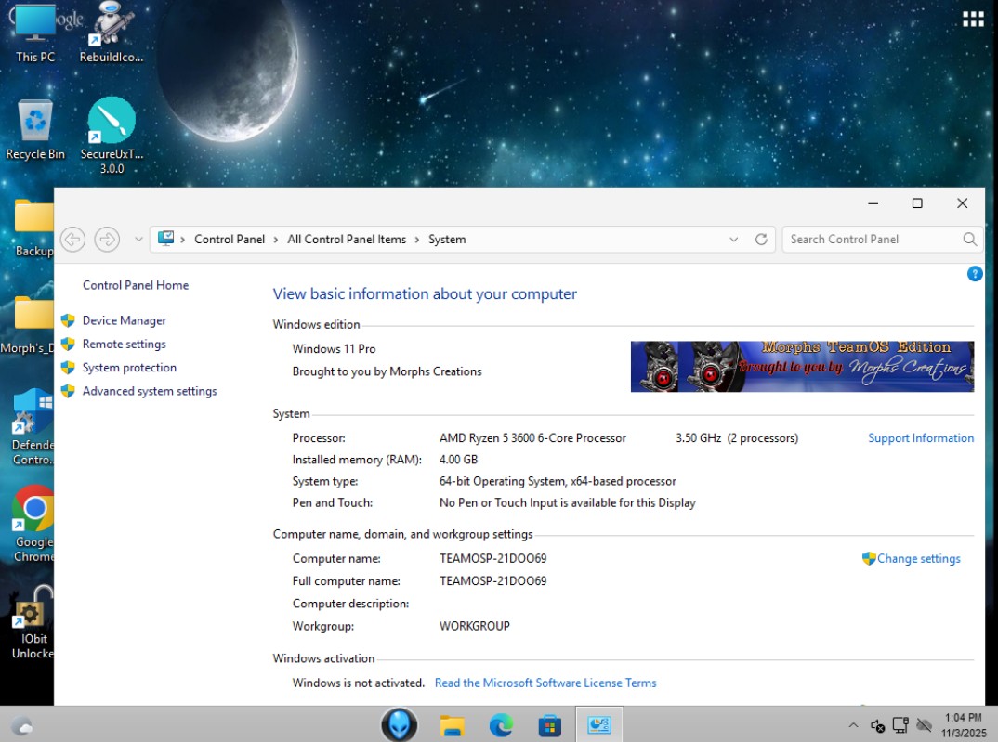Open File Explorer from the taskbar

[452, 725]
